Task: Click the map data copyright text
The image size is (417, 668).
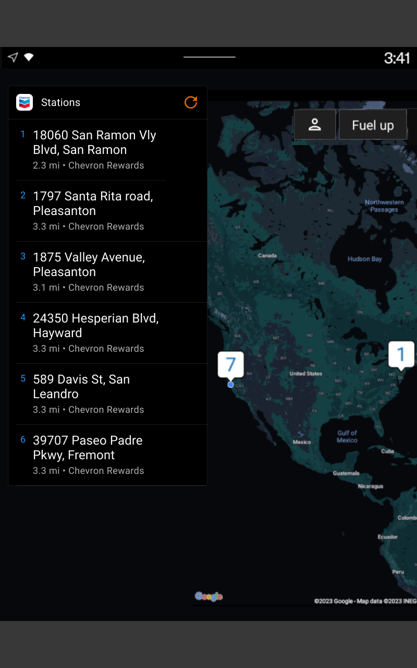Action: [365, 601]
